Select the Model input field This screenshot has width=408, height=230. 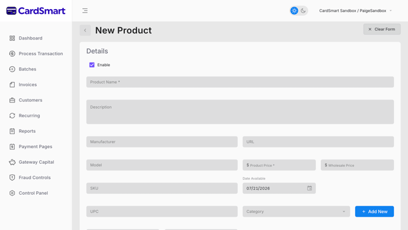162,165
